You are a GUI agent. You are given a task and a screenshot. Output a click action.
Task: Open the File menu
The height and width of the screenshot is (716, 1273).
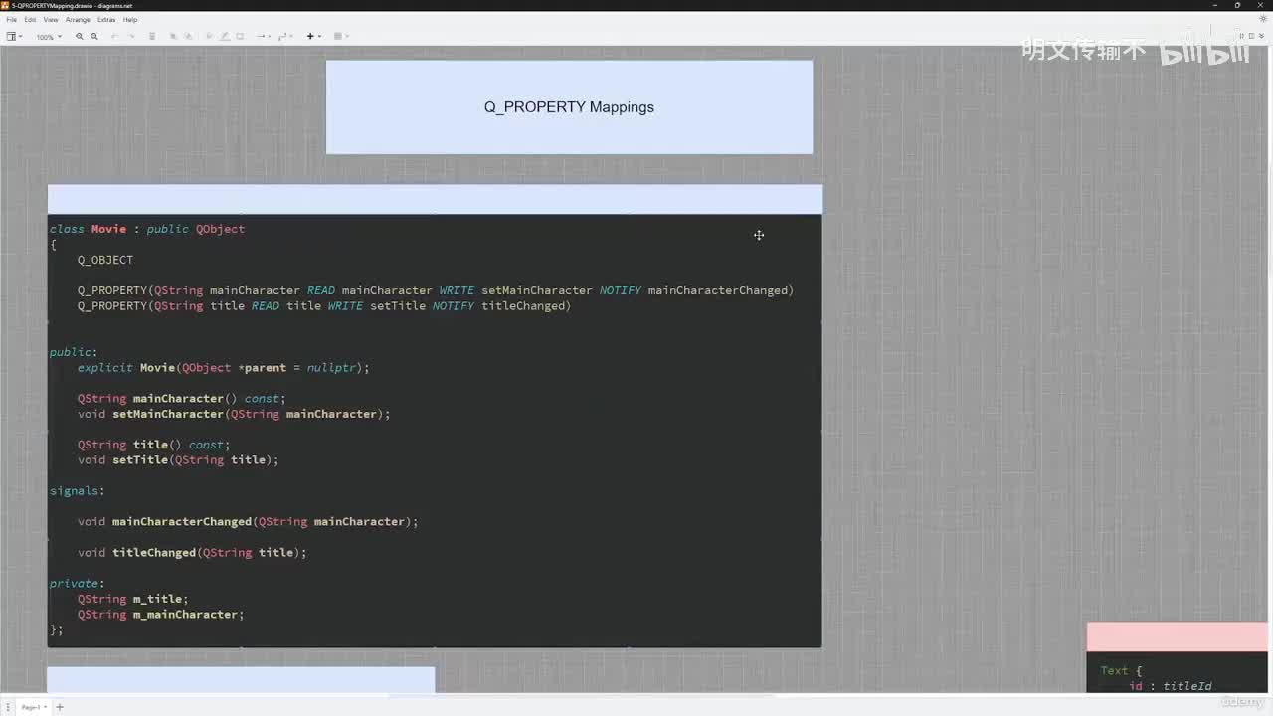(12, 20)
